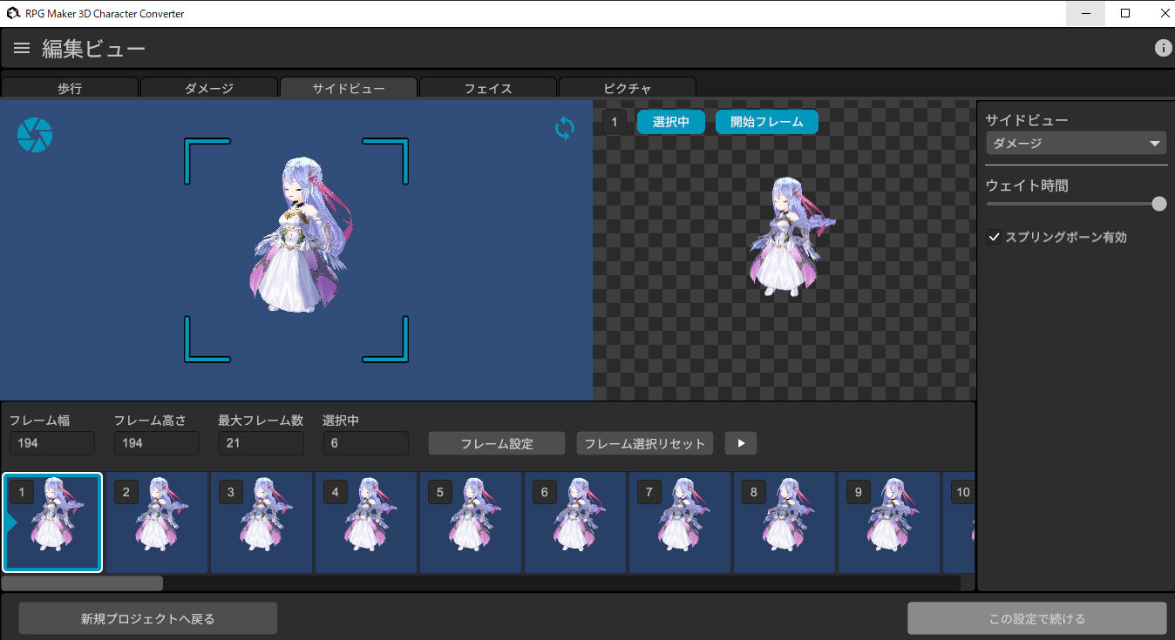The image size is (1175, 640).
Task: Switch to the ダメージ tab
Action: click(x=209, y=88)
